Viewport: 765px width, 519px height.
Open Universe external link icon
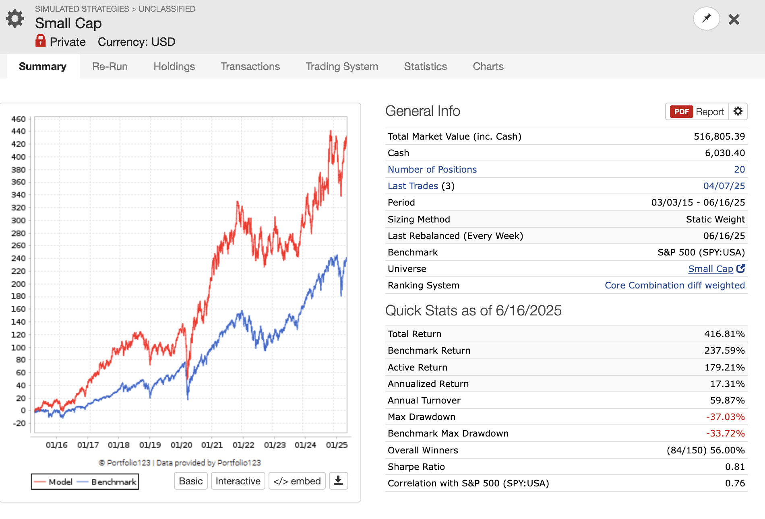click(x=740, y=268)
